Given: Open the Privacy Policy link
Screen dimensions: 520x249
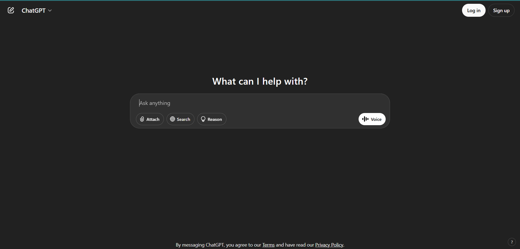Looking at the screenshot, I should pyautogui.click(x=329, y=245).
